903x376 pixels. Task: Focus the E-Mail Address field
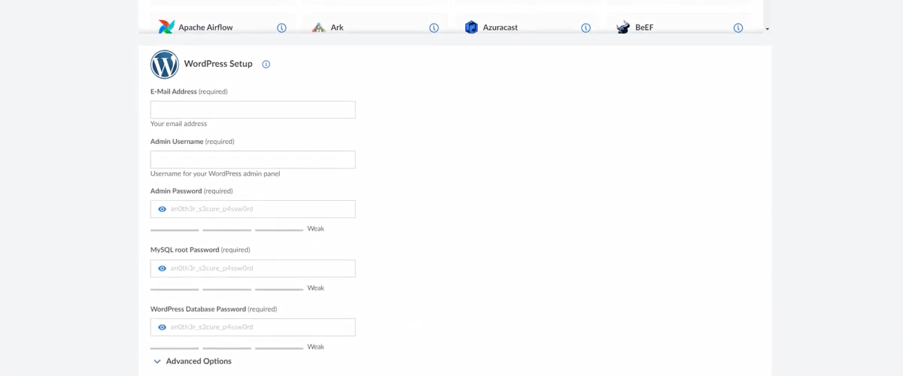point(253,110)
